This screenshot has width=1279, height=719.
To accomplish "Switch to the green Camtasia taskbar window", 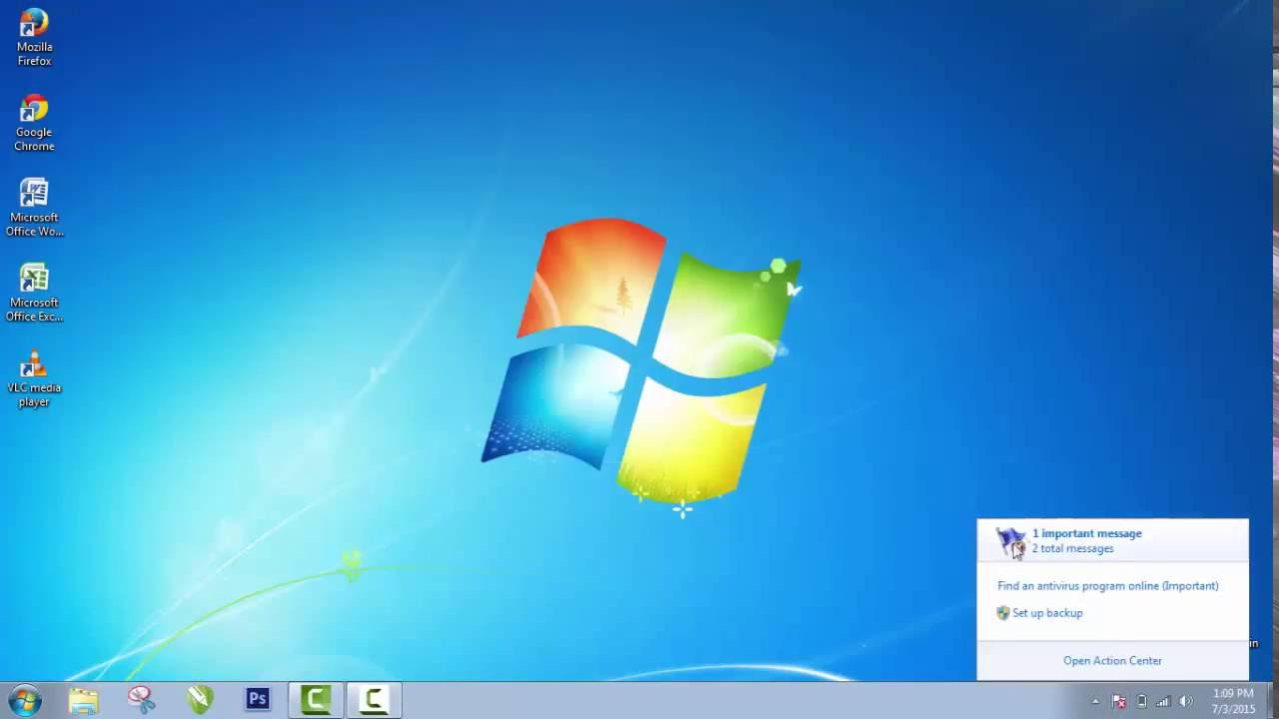I will [316, 700].
